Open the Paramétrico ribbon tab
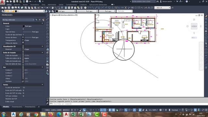Screen dimensions: 208x117 [35, 5]
